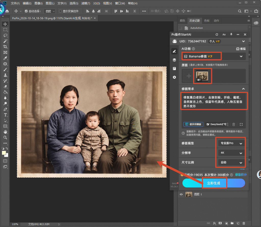The height and width of the screenshot is (227, 261).
Task: Select the Hand tool
Action: (5, 132)
